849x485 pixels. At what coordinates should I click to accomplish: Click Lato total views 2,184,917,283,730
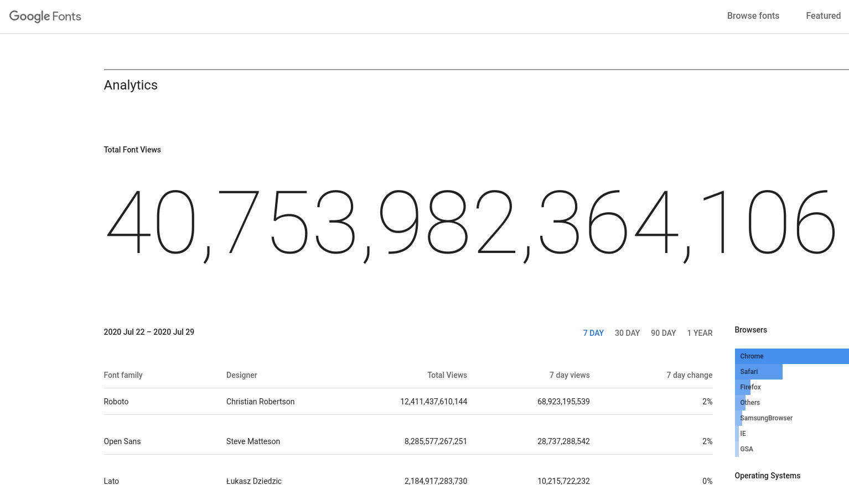(436, 481)
